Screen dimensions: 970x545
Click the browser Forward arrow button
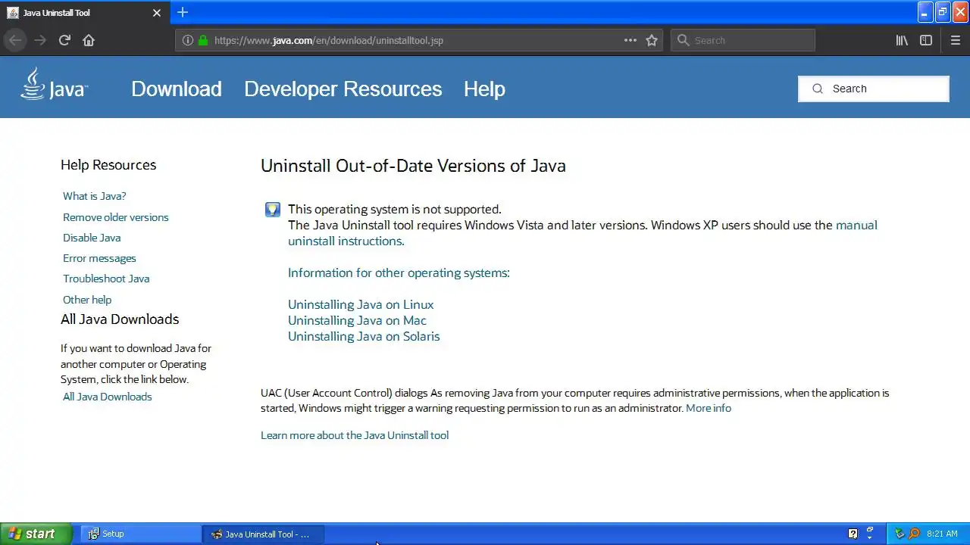[40, 40]
